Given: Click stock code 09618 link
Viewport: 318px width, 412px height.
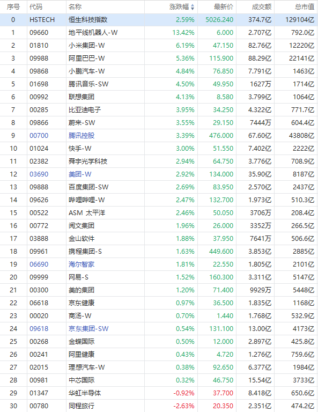Looking at the screenshot, I should pyautogui.click(x=39, y=329).
